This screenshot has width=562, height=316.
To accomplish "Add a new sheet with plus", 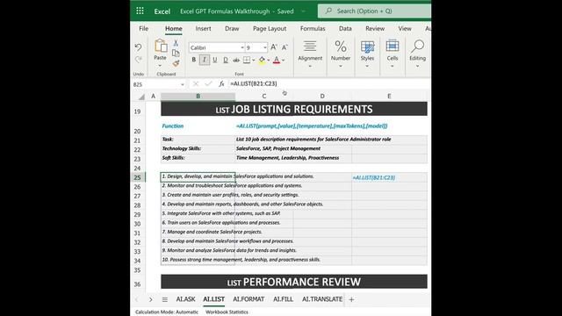I will [x=351, y=299].
